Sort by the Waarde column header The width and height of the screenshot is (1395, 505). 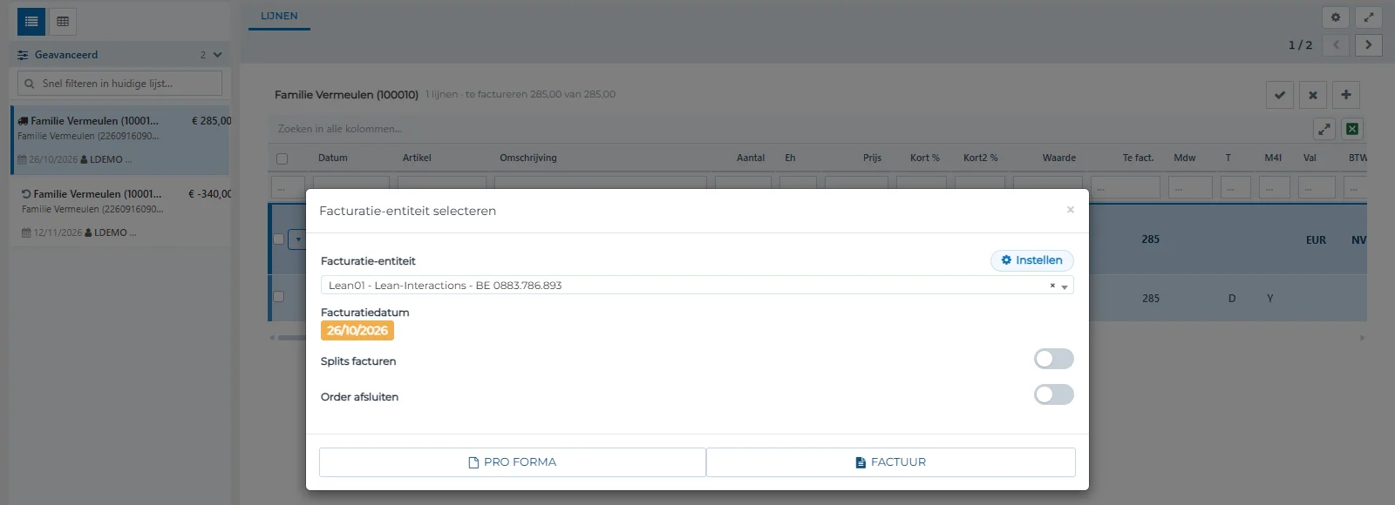click(x=1059, y=158)
